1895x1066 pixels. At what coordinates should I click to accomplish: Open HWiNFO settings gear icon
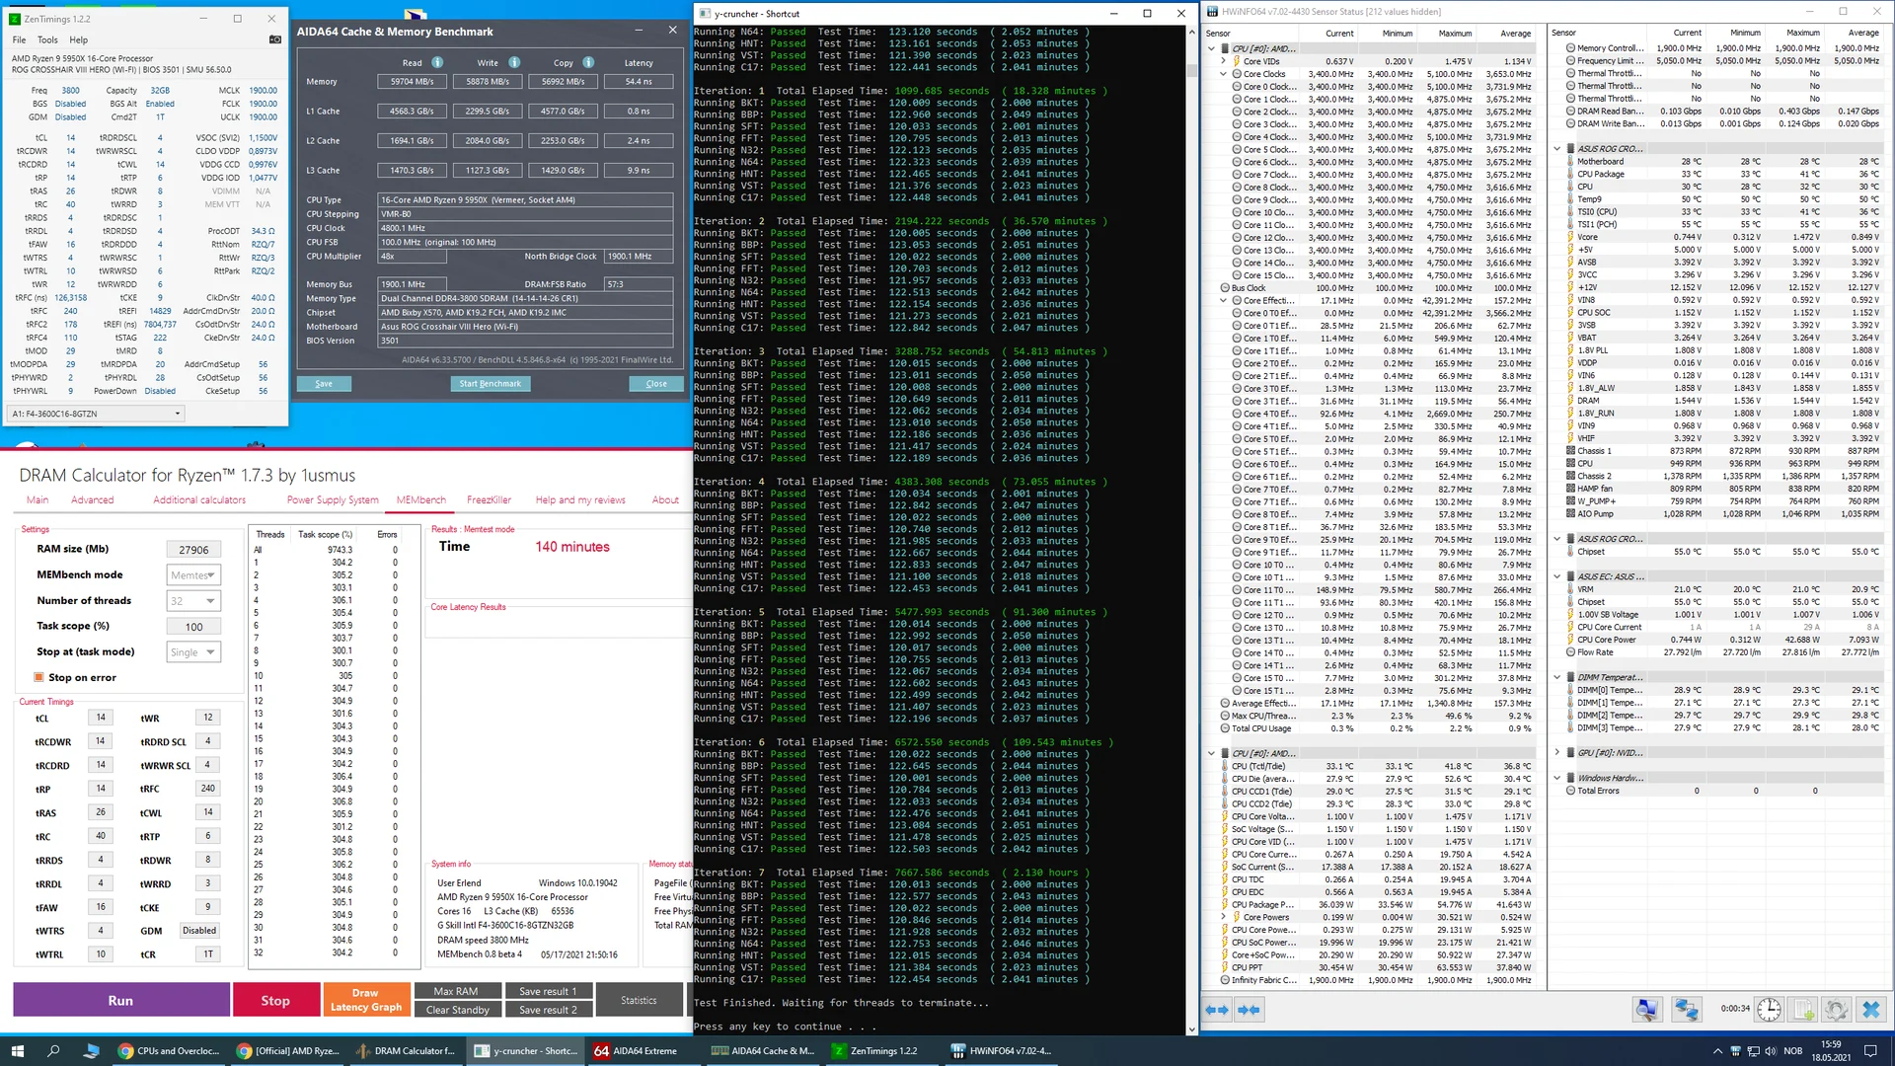1836,1010
